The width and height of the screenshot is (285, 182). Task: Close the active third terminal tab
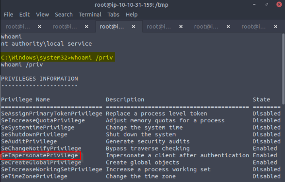(x=134, y=27)
